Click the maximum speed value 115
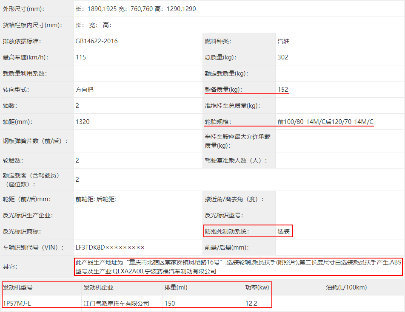 point(81,57)
